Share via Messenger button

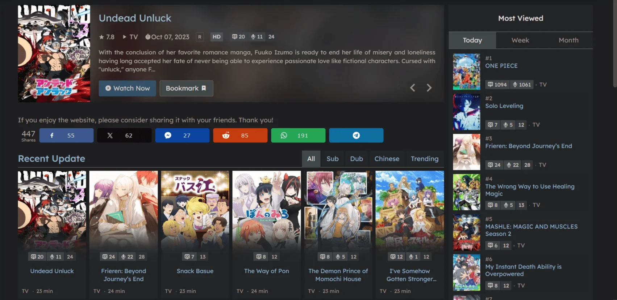[x=182, y=135]
